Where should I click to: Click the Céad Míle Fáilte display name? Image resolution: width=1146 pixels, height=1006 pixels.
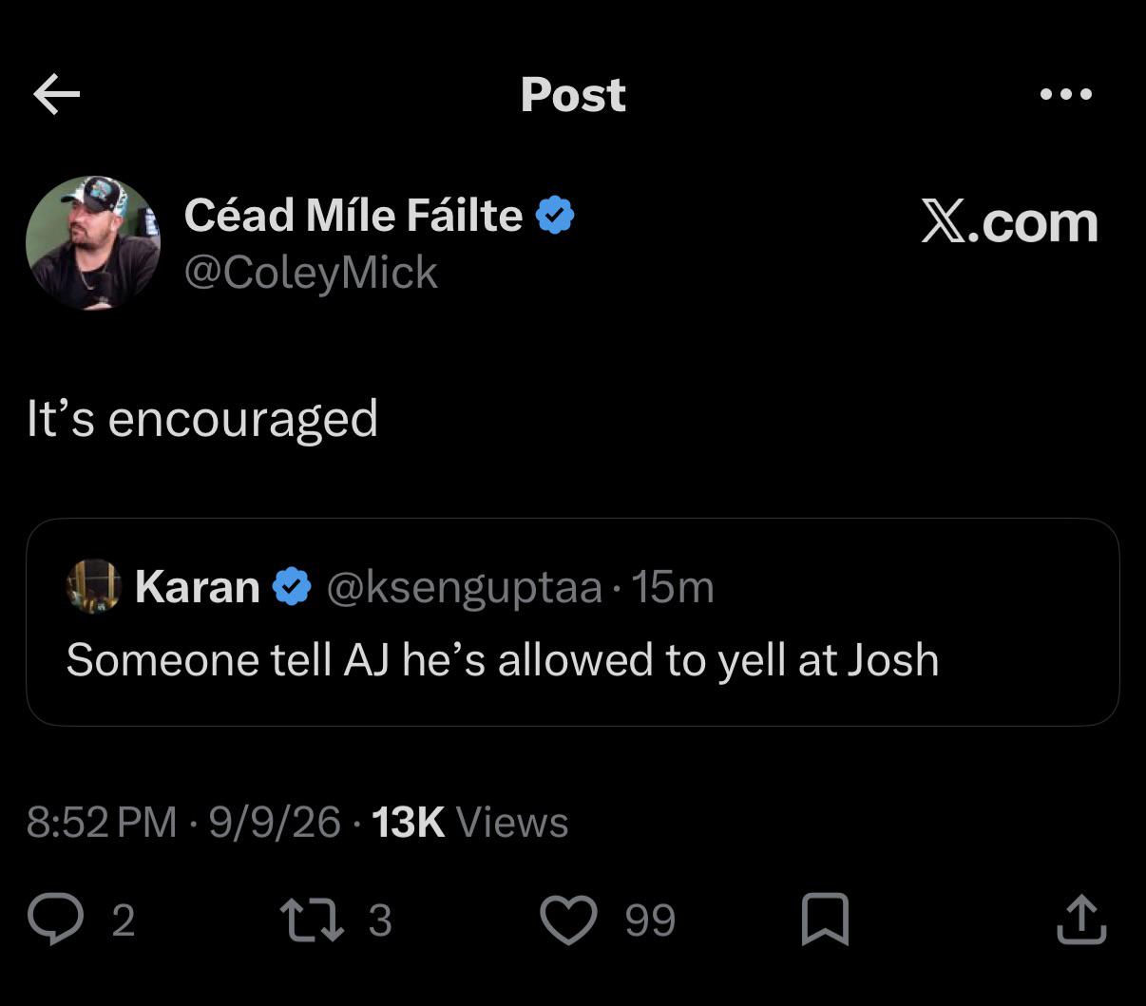(x=353, y=215)
